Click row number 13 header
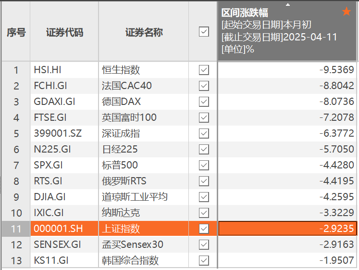359x270 pixels. pyautogui.click(x=16, y=260)
